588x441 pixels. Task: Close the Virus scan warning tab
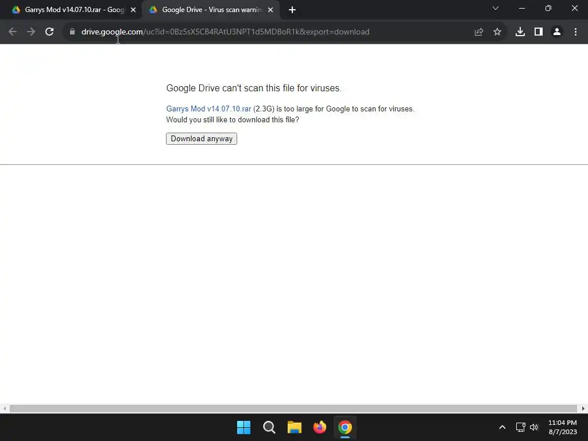(270, 10)
